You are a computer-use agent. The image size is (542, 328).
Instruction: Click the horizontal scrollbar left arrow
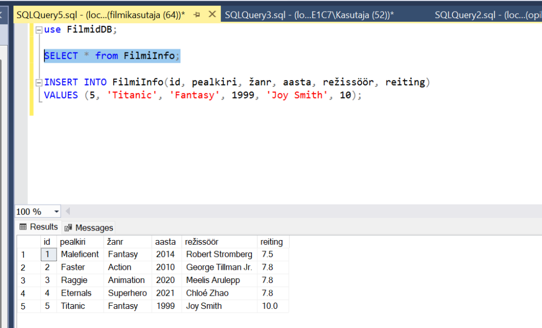coord(68,211)
